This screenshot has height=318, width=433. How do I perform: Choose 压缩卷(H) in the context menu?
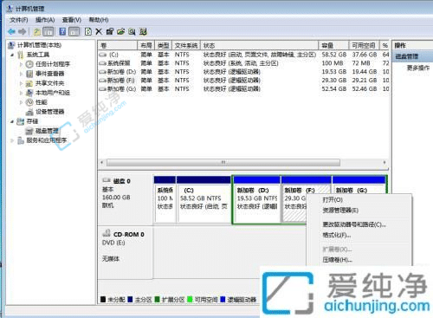pyautogui.click(x=337, y=260)
